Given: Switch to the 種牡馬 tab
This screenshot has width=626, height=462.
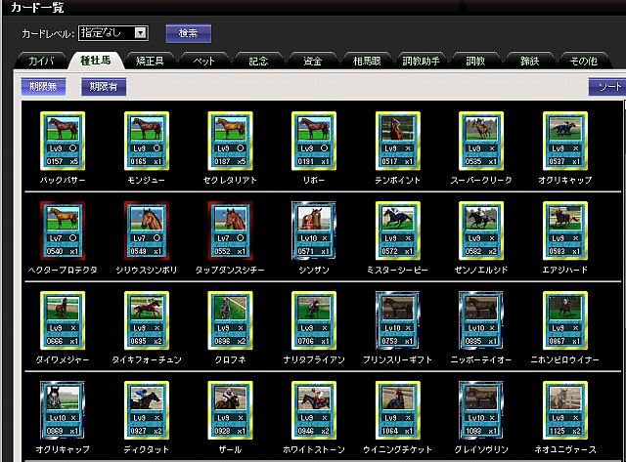Looking at the screenshot, I should point(95,61).
